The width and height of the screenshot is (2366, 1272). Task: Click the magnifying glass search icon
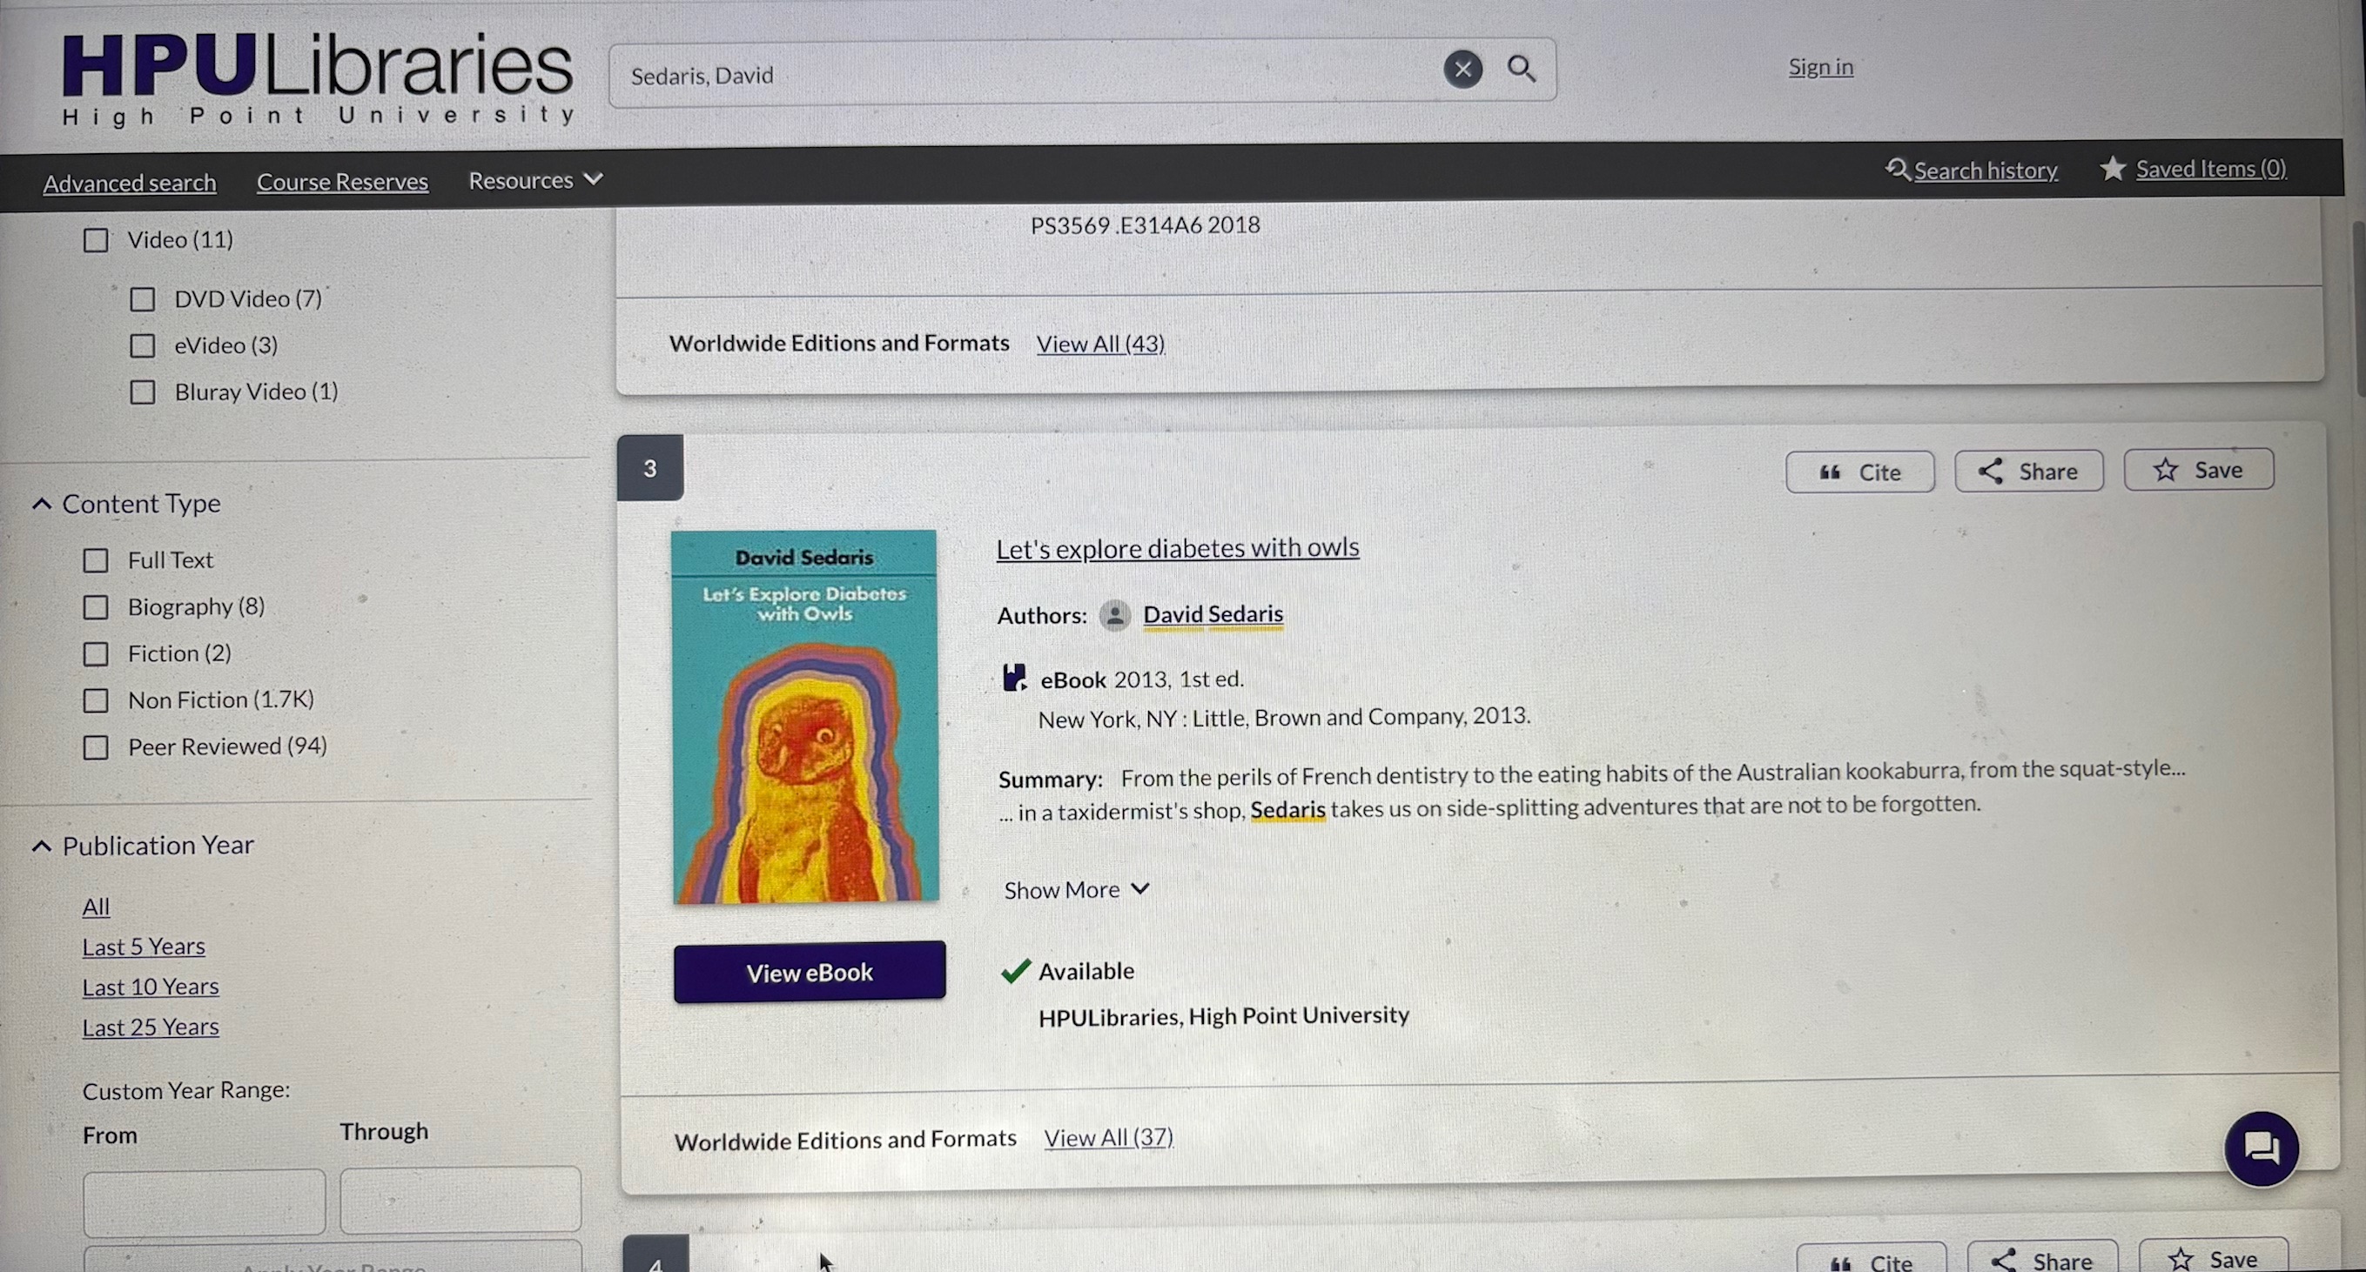pyautogui.click(x=1521, y=69)
